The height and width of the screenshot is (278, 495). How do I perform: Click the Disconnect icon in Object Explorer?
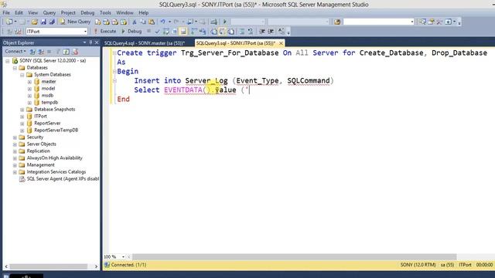coord(41,52)
